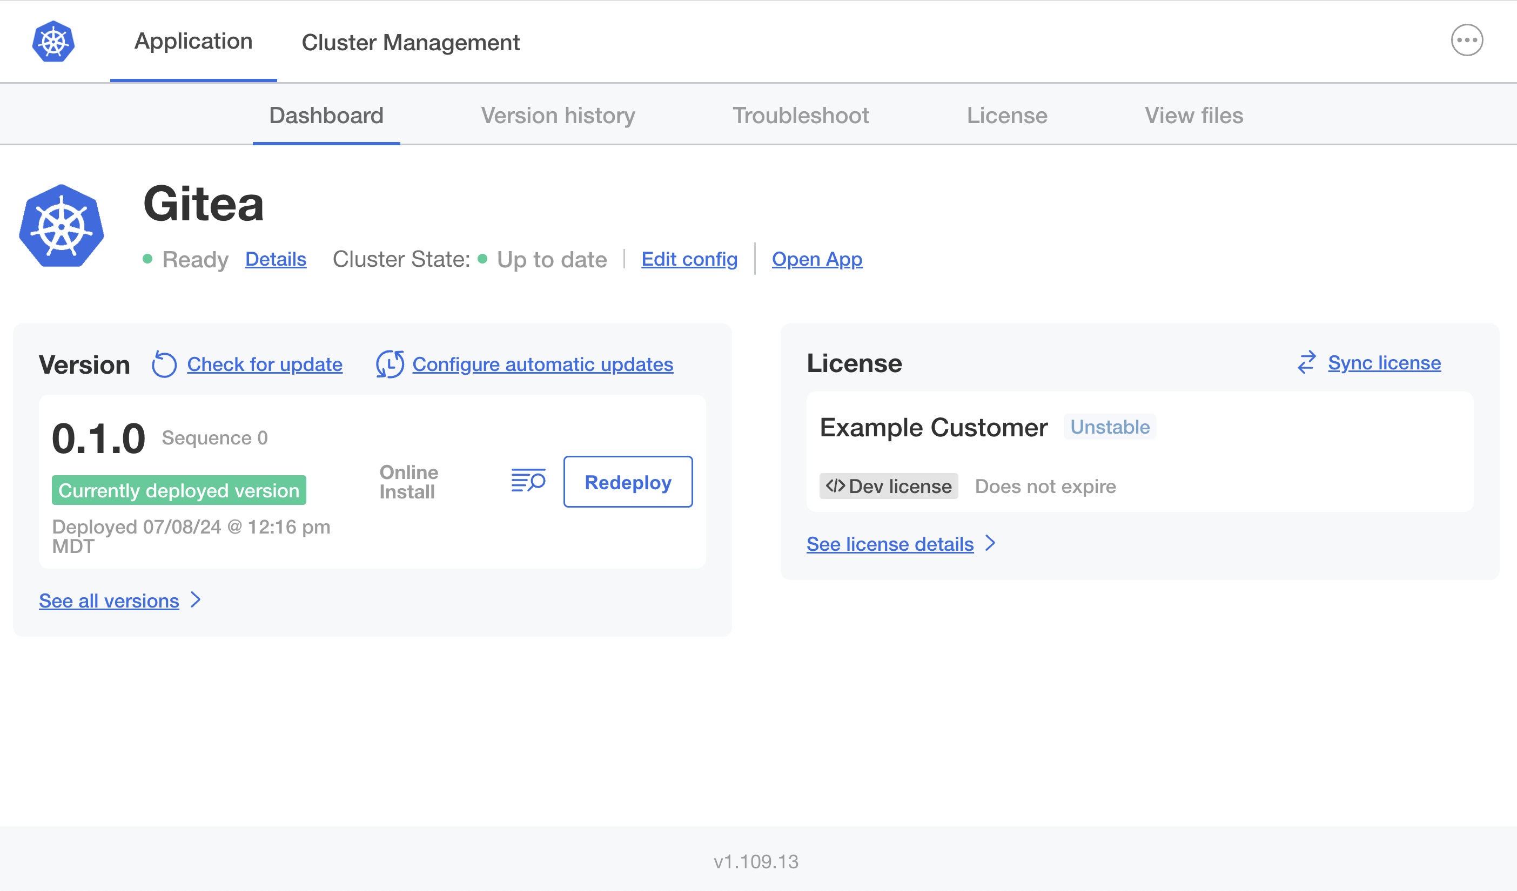1517x891 pixels.
Task: Click the Ready status text
Action: pyautogui.click(x=195, y=259)
